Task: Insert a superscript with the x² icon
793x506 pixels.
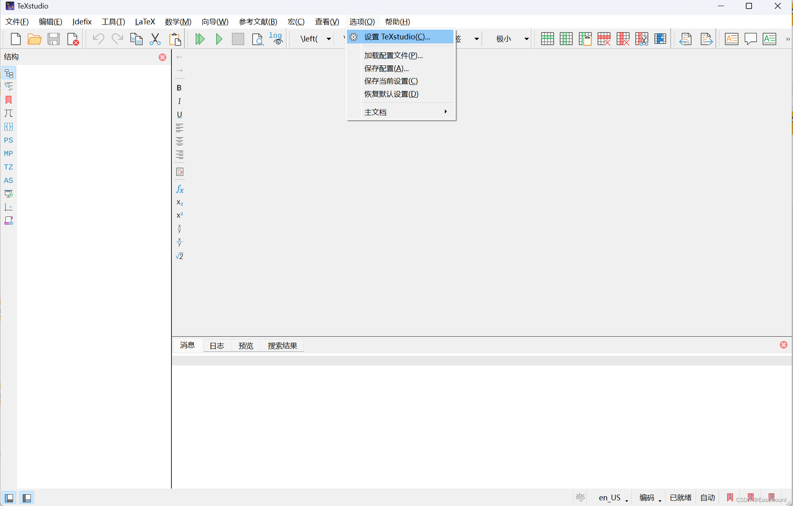Action: pos(180,215)
